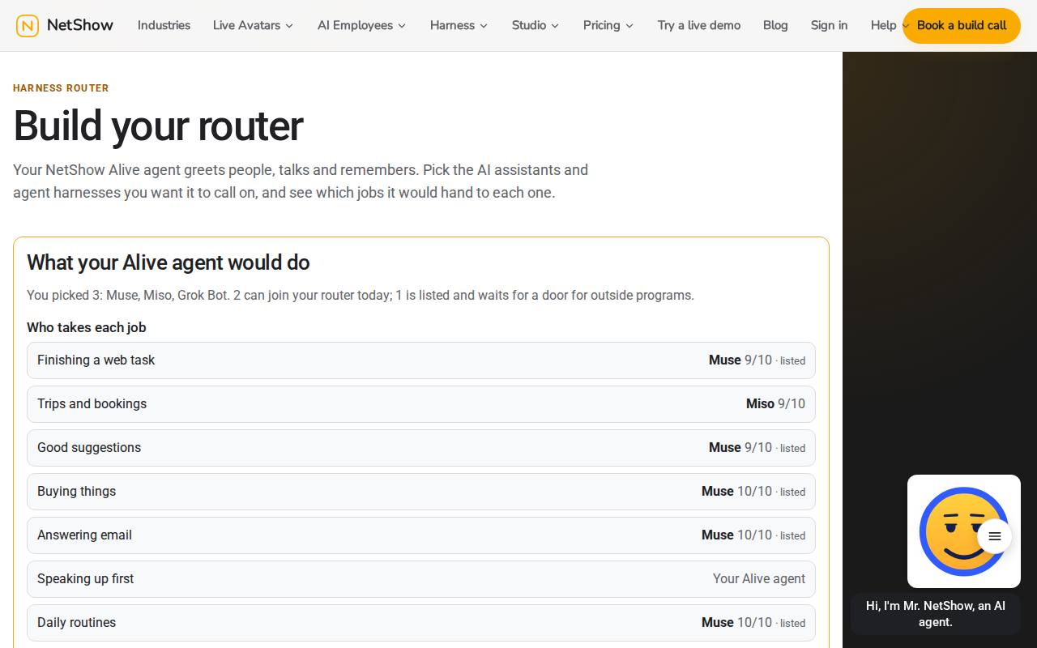Click the Who takes each job subheading
The image size is (1037, 648).
click(87, 327)
